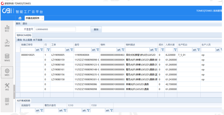Viewport: 224px width, 115px height.
Task: Toggle aA case match for 盘号
Action: 94,50
